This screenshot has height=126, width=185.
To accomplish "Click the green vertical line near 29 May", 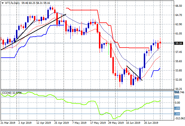I will click(x=108, y=49).
